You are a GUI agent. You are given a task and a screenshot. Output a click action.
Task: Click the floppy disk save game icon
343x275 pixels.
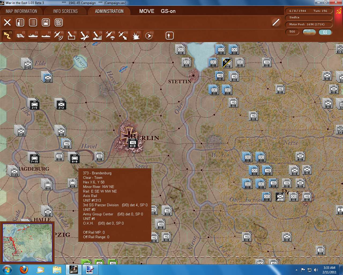tap(46, 22)
